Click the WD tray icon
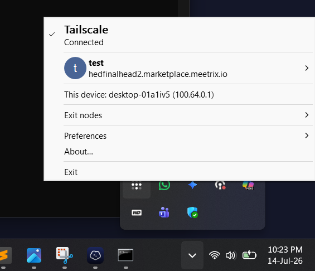The image size is (315, 271). [x=137, y=212]
